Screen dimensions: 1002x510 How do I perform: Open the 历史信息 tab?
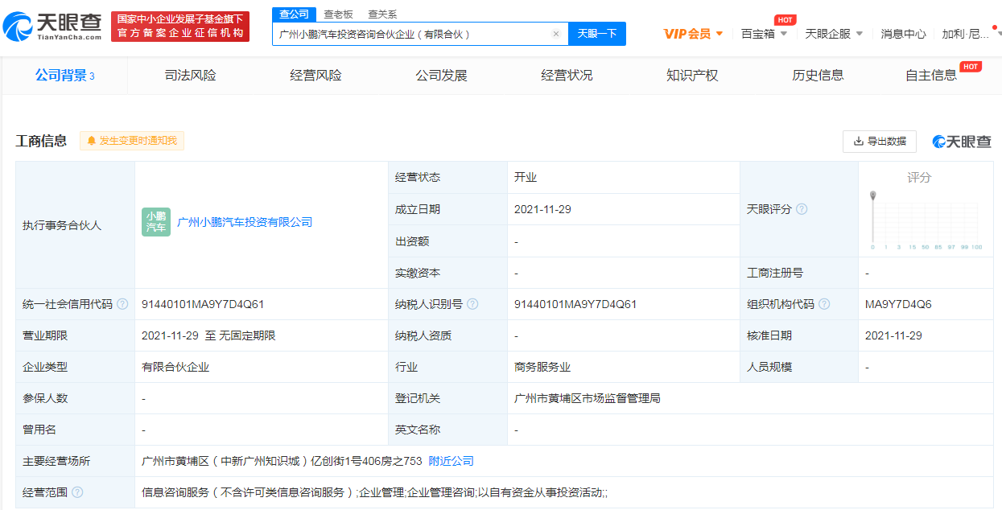(818, 76)
